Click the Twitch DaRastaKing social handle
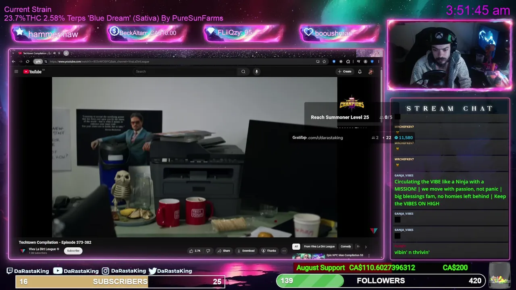This screenshot has height=290, width=516. click(27, 271)
